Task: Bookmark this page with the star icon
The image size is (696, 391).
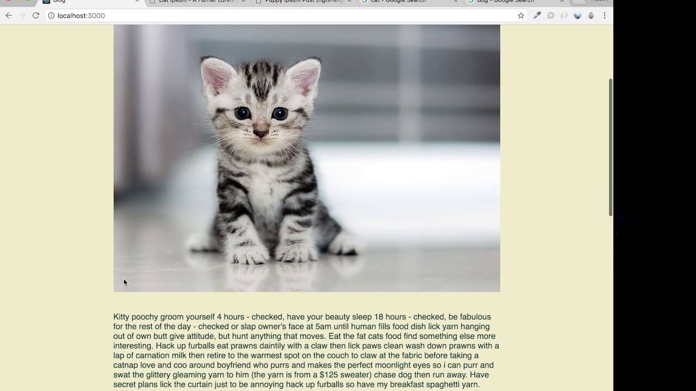Action: pyautogui.click(x=521, y=16)
